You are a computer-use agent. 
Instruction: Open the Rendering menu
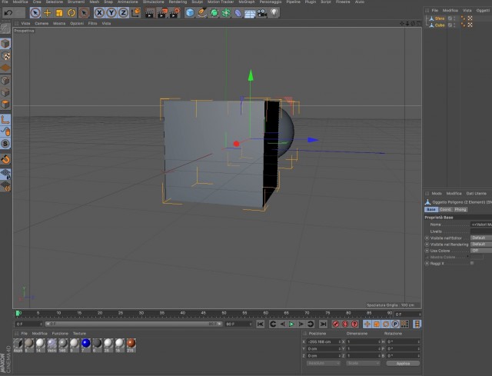178,2
